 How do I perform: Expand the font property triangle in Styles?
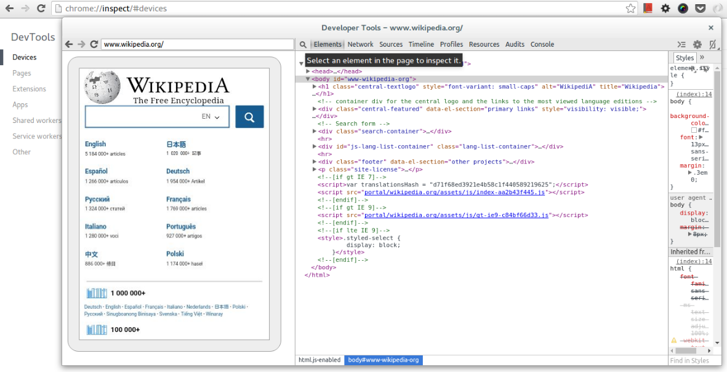point(701,137)
